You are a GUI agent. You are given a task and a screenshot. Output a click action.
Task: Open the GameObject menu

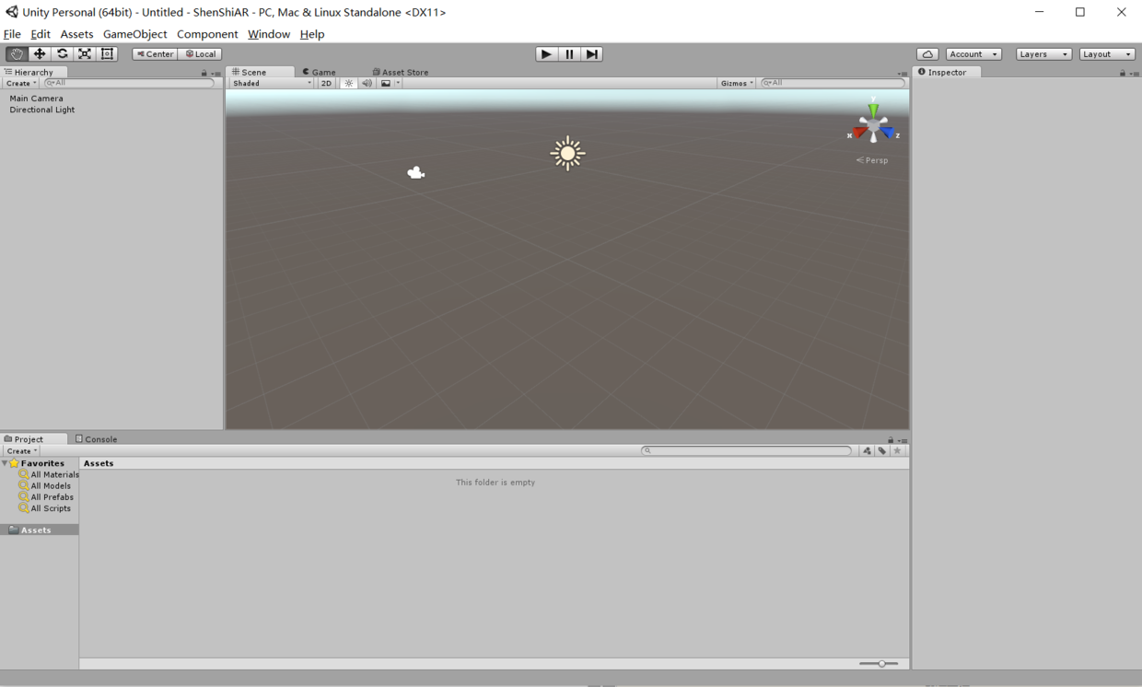pos(135,34)
